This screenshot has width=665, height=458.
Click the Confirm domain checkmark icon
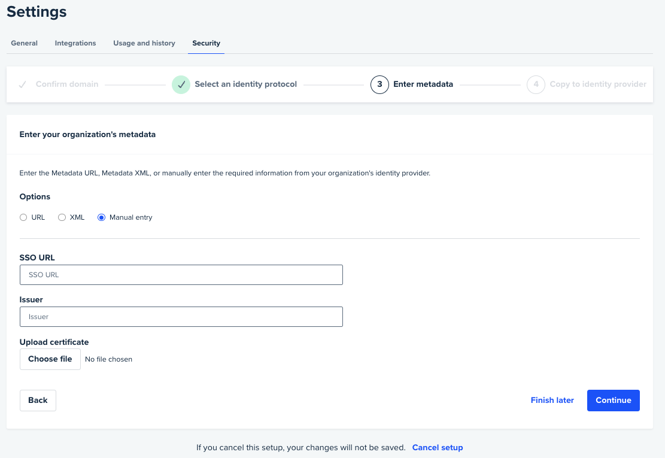[x=23, y=84]
